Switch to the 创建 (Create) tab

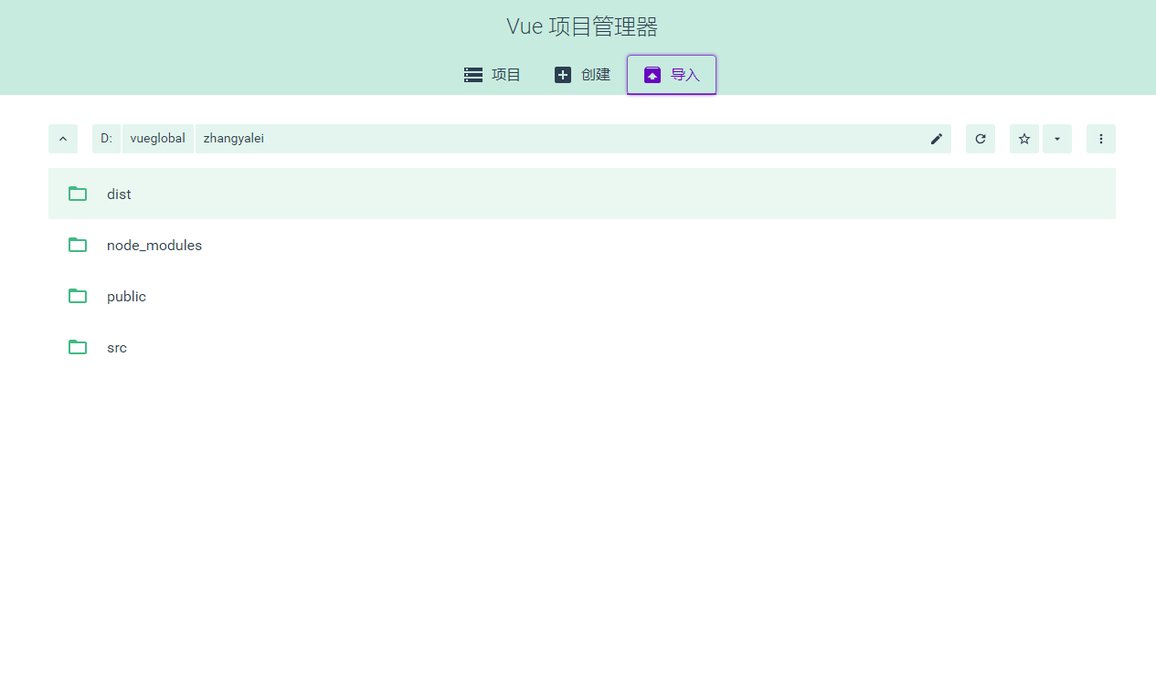582,75
